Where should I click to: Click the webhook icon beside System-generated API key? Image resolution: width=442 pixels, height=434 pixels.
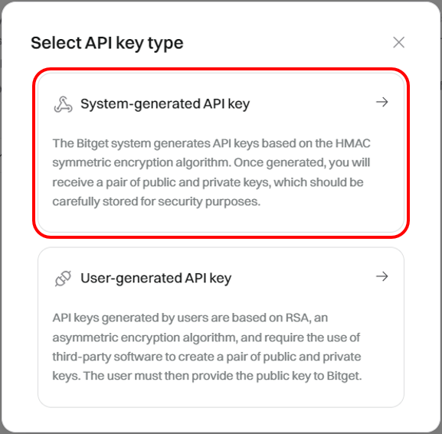63,105
